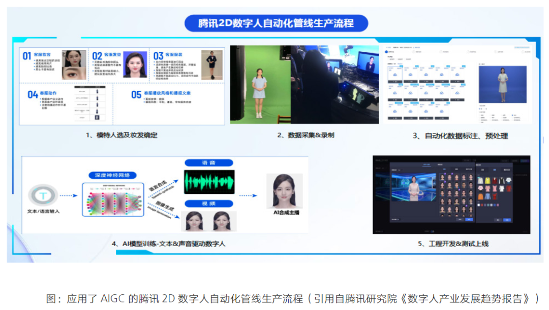This screenshot has height=310, width=549.
Task: Click caption 1、模特人选及妆发确定
Action: [121, 135]
